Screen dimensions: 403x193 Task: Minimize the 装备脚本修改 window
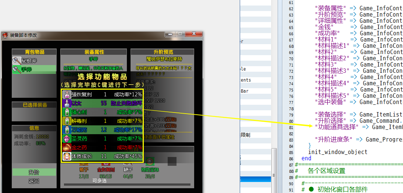point(170,34)
